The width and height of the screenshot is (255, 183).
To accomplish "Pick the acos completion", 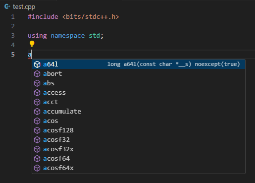I will [x=139, y=121].
